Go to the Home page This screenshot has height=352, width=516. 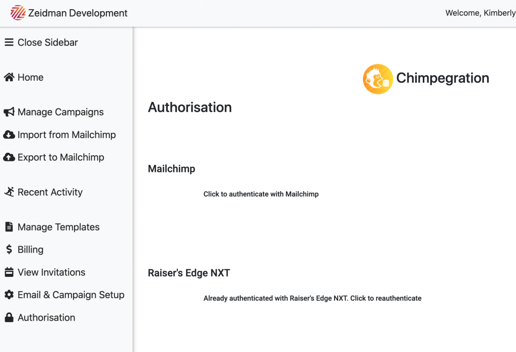31,77
